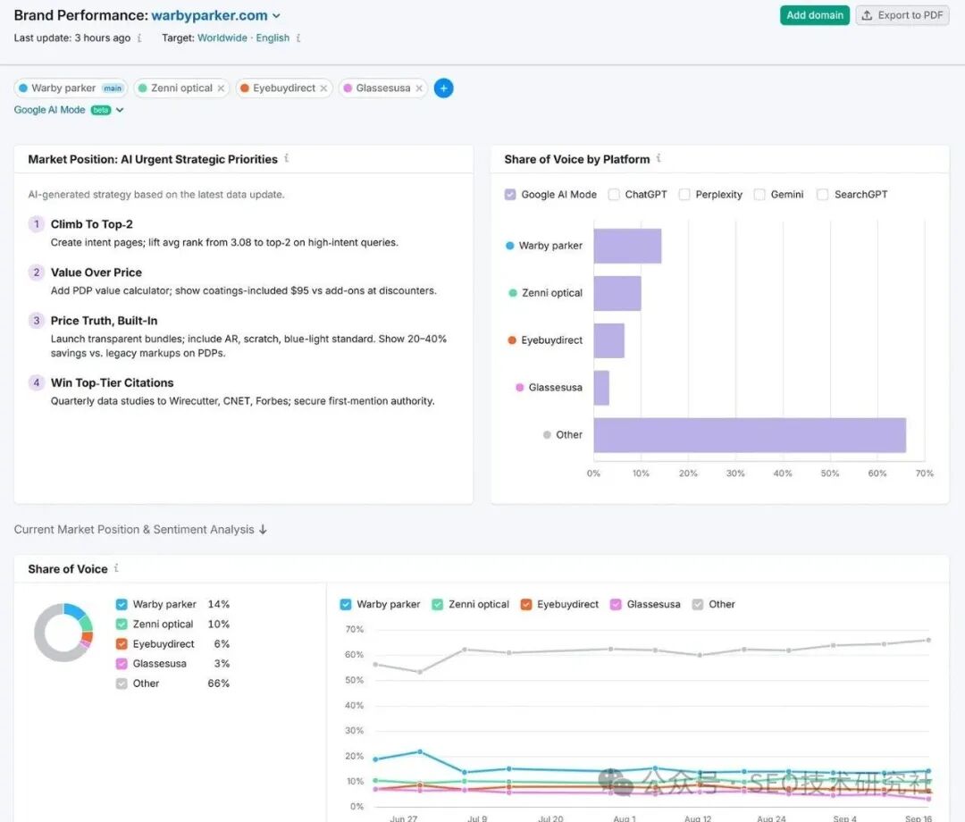Click info icon beside Last update time
The width and height of the screenshot is (965, 822).
(139, 38)
